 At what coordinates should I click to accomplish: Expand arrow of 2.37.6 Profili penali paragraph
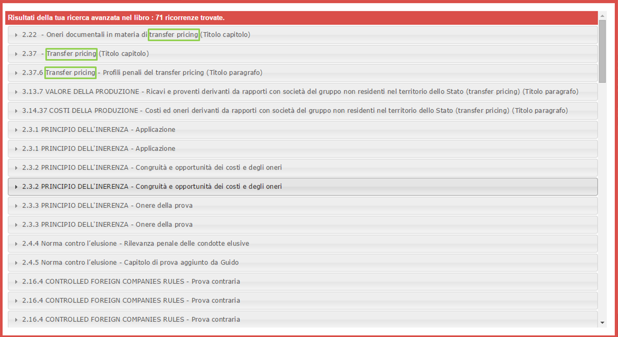pos(16,73)
